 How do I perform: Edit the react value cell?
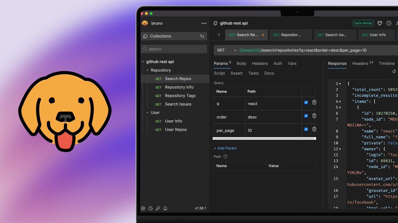pyautogui.click(x=273, y=103)
